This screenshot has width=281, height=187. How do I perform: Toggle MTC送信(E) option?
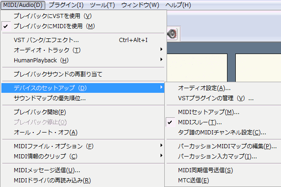[x=223, y=181]
